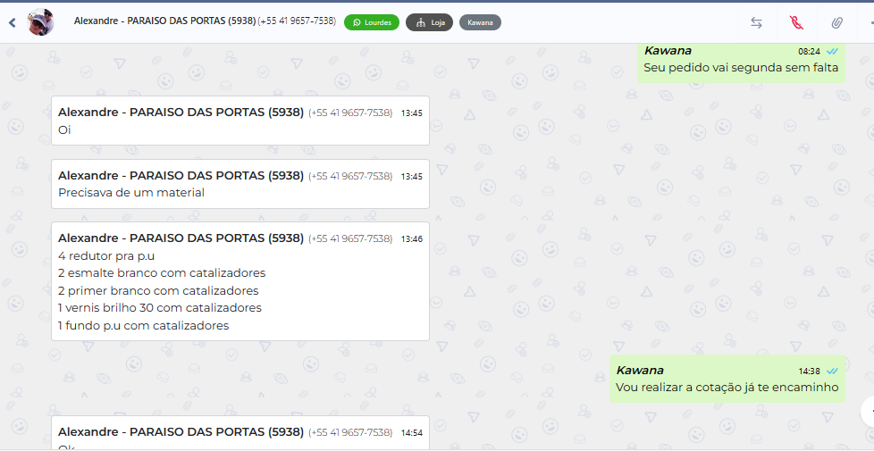
Task: Click the paperclip attachment icon
Action: point(836,22)
